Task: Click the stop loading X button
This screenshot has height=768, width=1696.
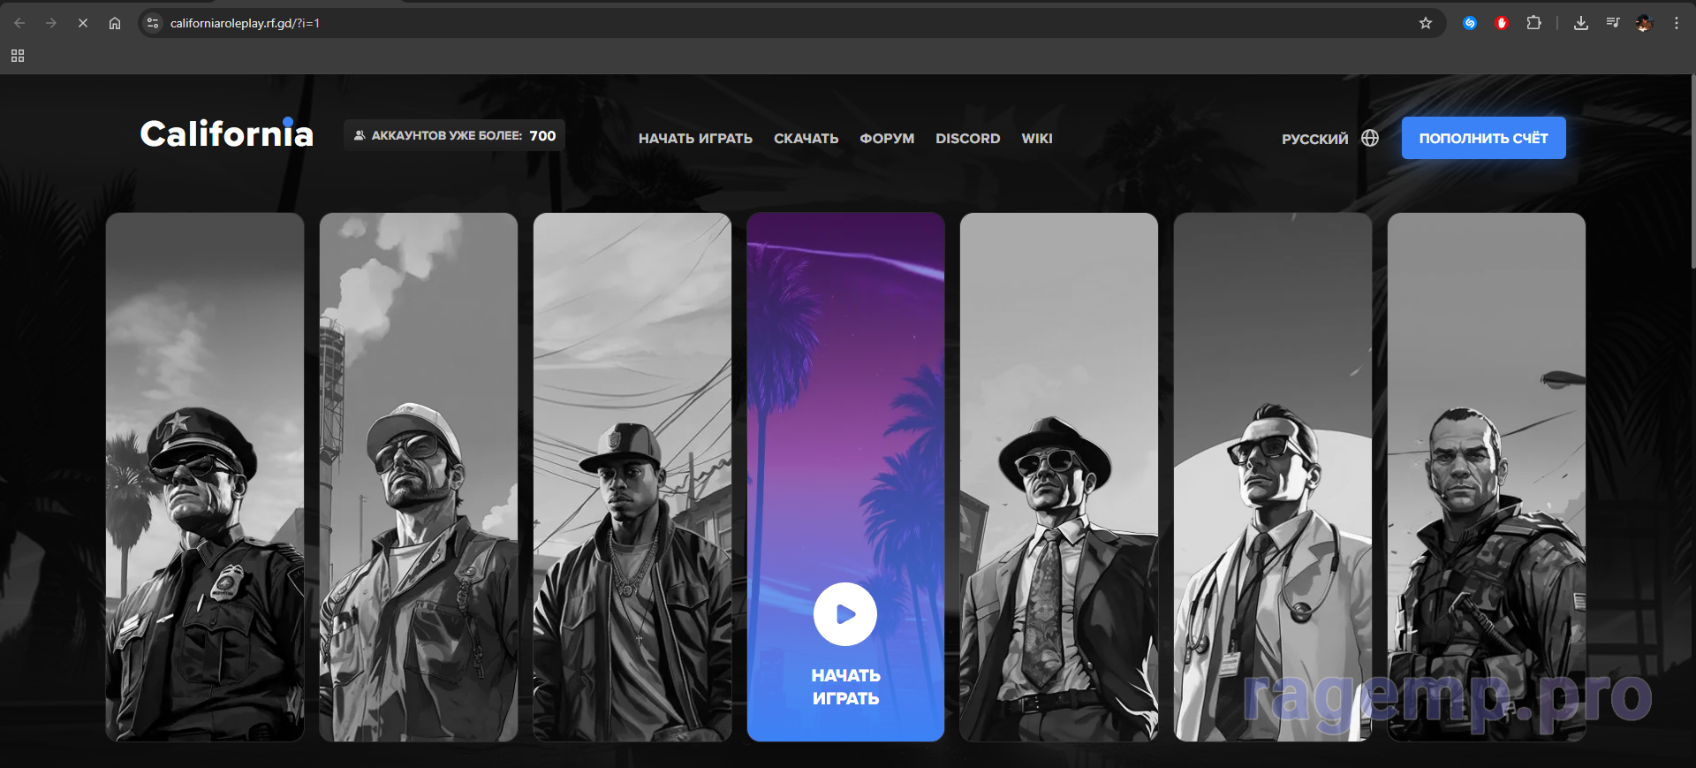Action: 83,23
